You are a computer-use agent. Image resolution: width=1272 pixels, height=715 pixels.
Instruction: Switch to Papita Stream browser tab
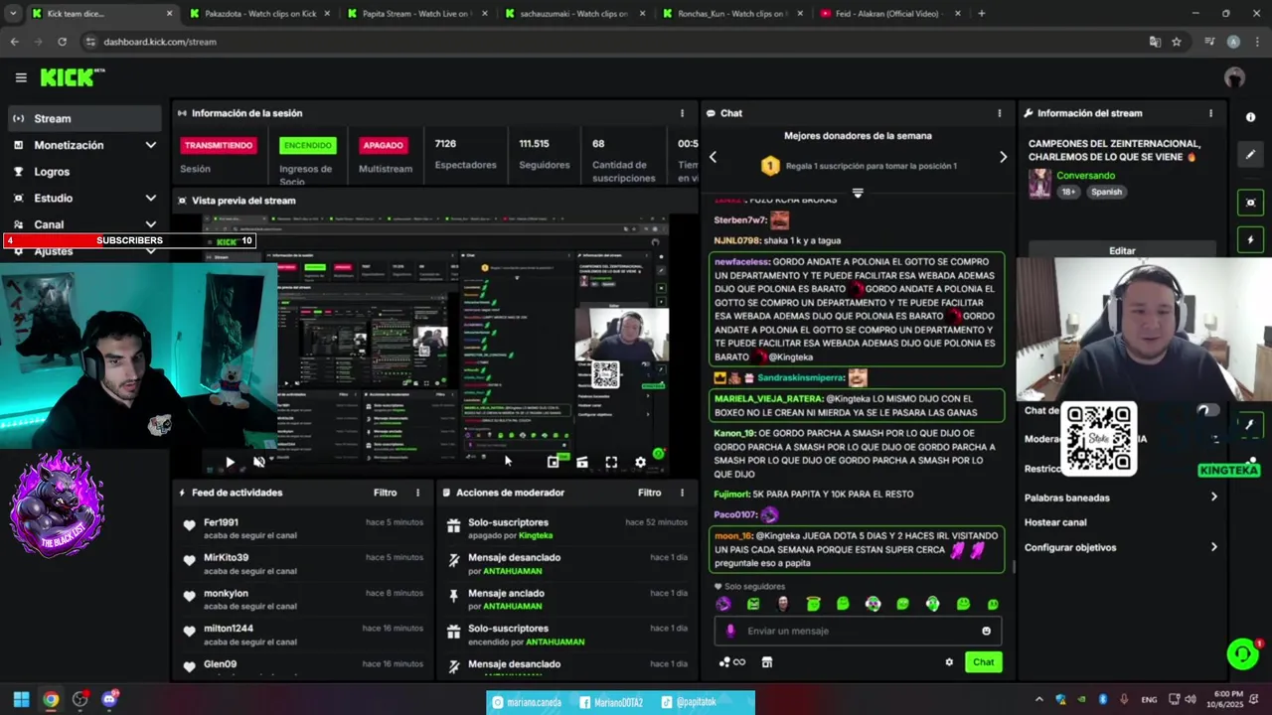(x=417, y=14)
